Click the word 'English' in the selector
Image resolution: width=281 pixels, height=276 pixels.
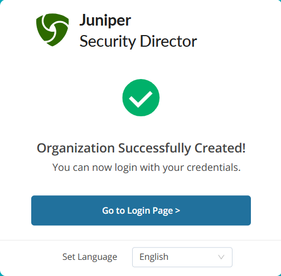tap(154, 257)
